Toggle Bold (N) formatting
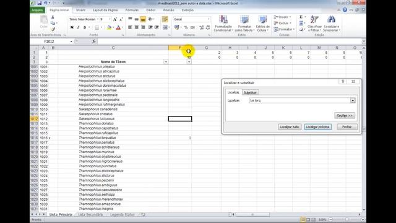This screenshot has height=223, width=396. point(72,27)
